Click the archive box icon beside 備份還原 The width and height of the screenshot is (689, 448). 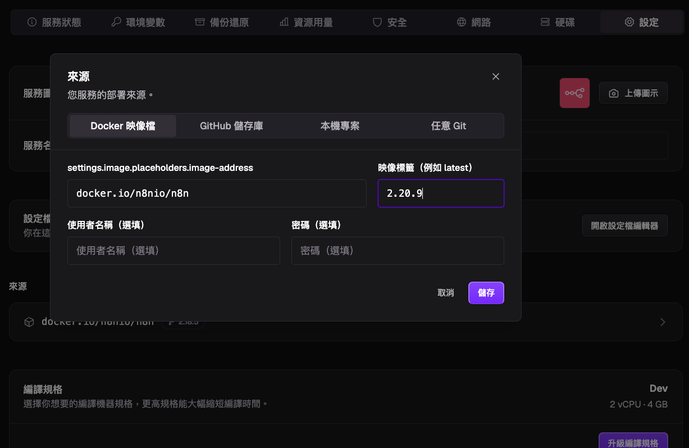coord(200,22)
